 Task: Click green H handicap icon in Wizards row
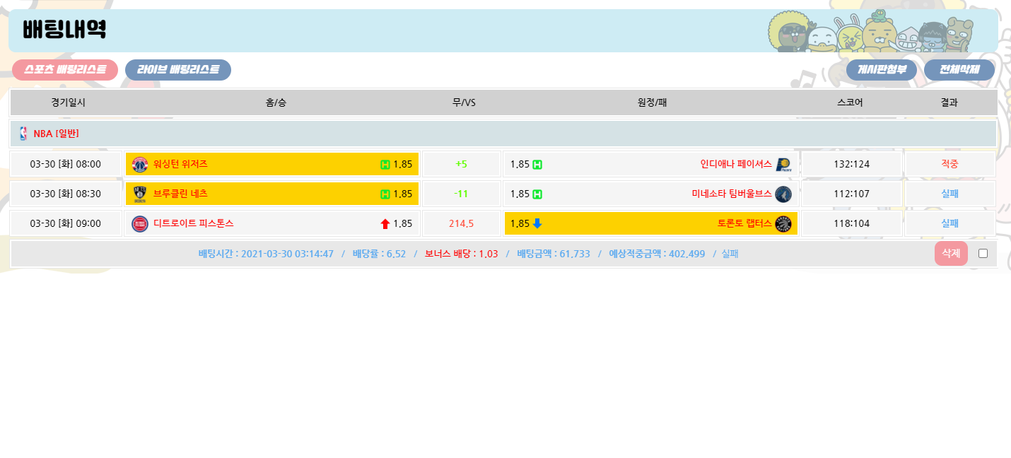pos(385,165)
